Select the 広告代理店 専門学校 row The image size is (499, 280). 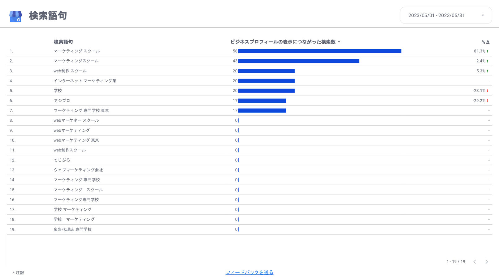point(72,229)
